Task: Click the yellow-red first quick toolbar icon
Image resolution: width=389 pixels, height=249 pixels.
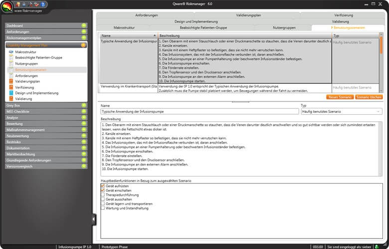Action: point(18,4)
